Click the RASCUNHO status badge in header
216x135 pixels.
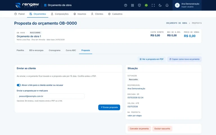coord(35,33)
